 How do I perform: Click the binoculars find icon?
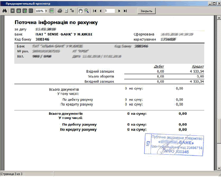5,11
